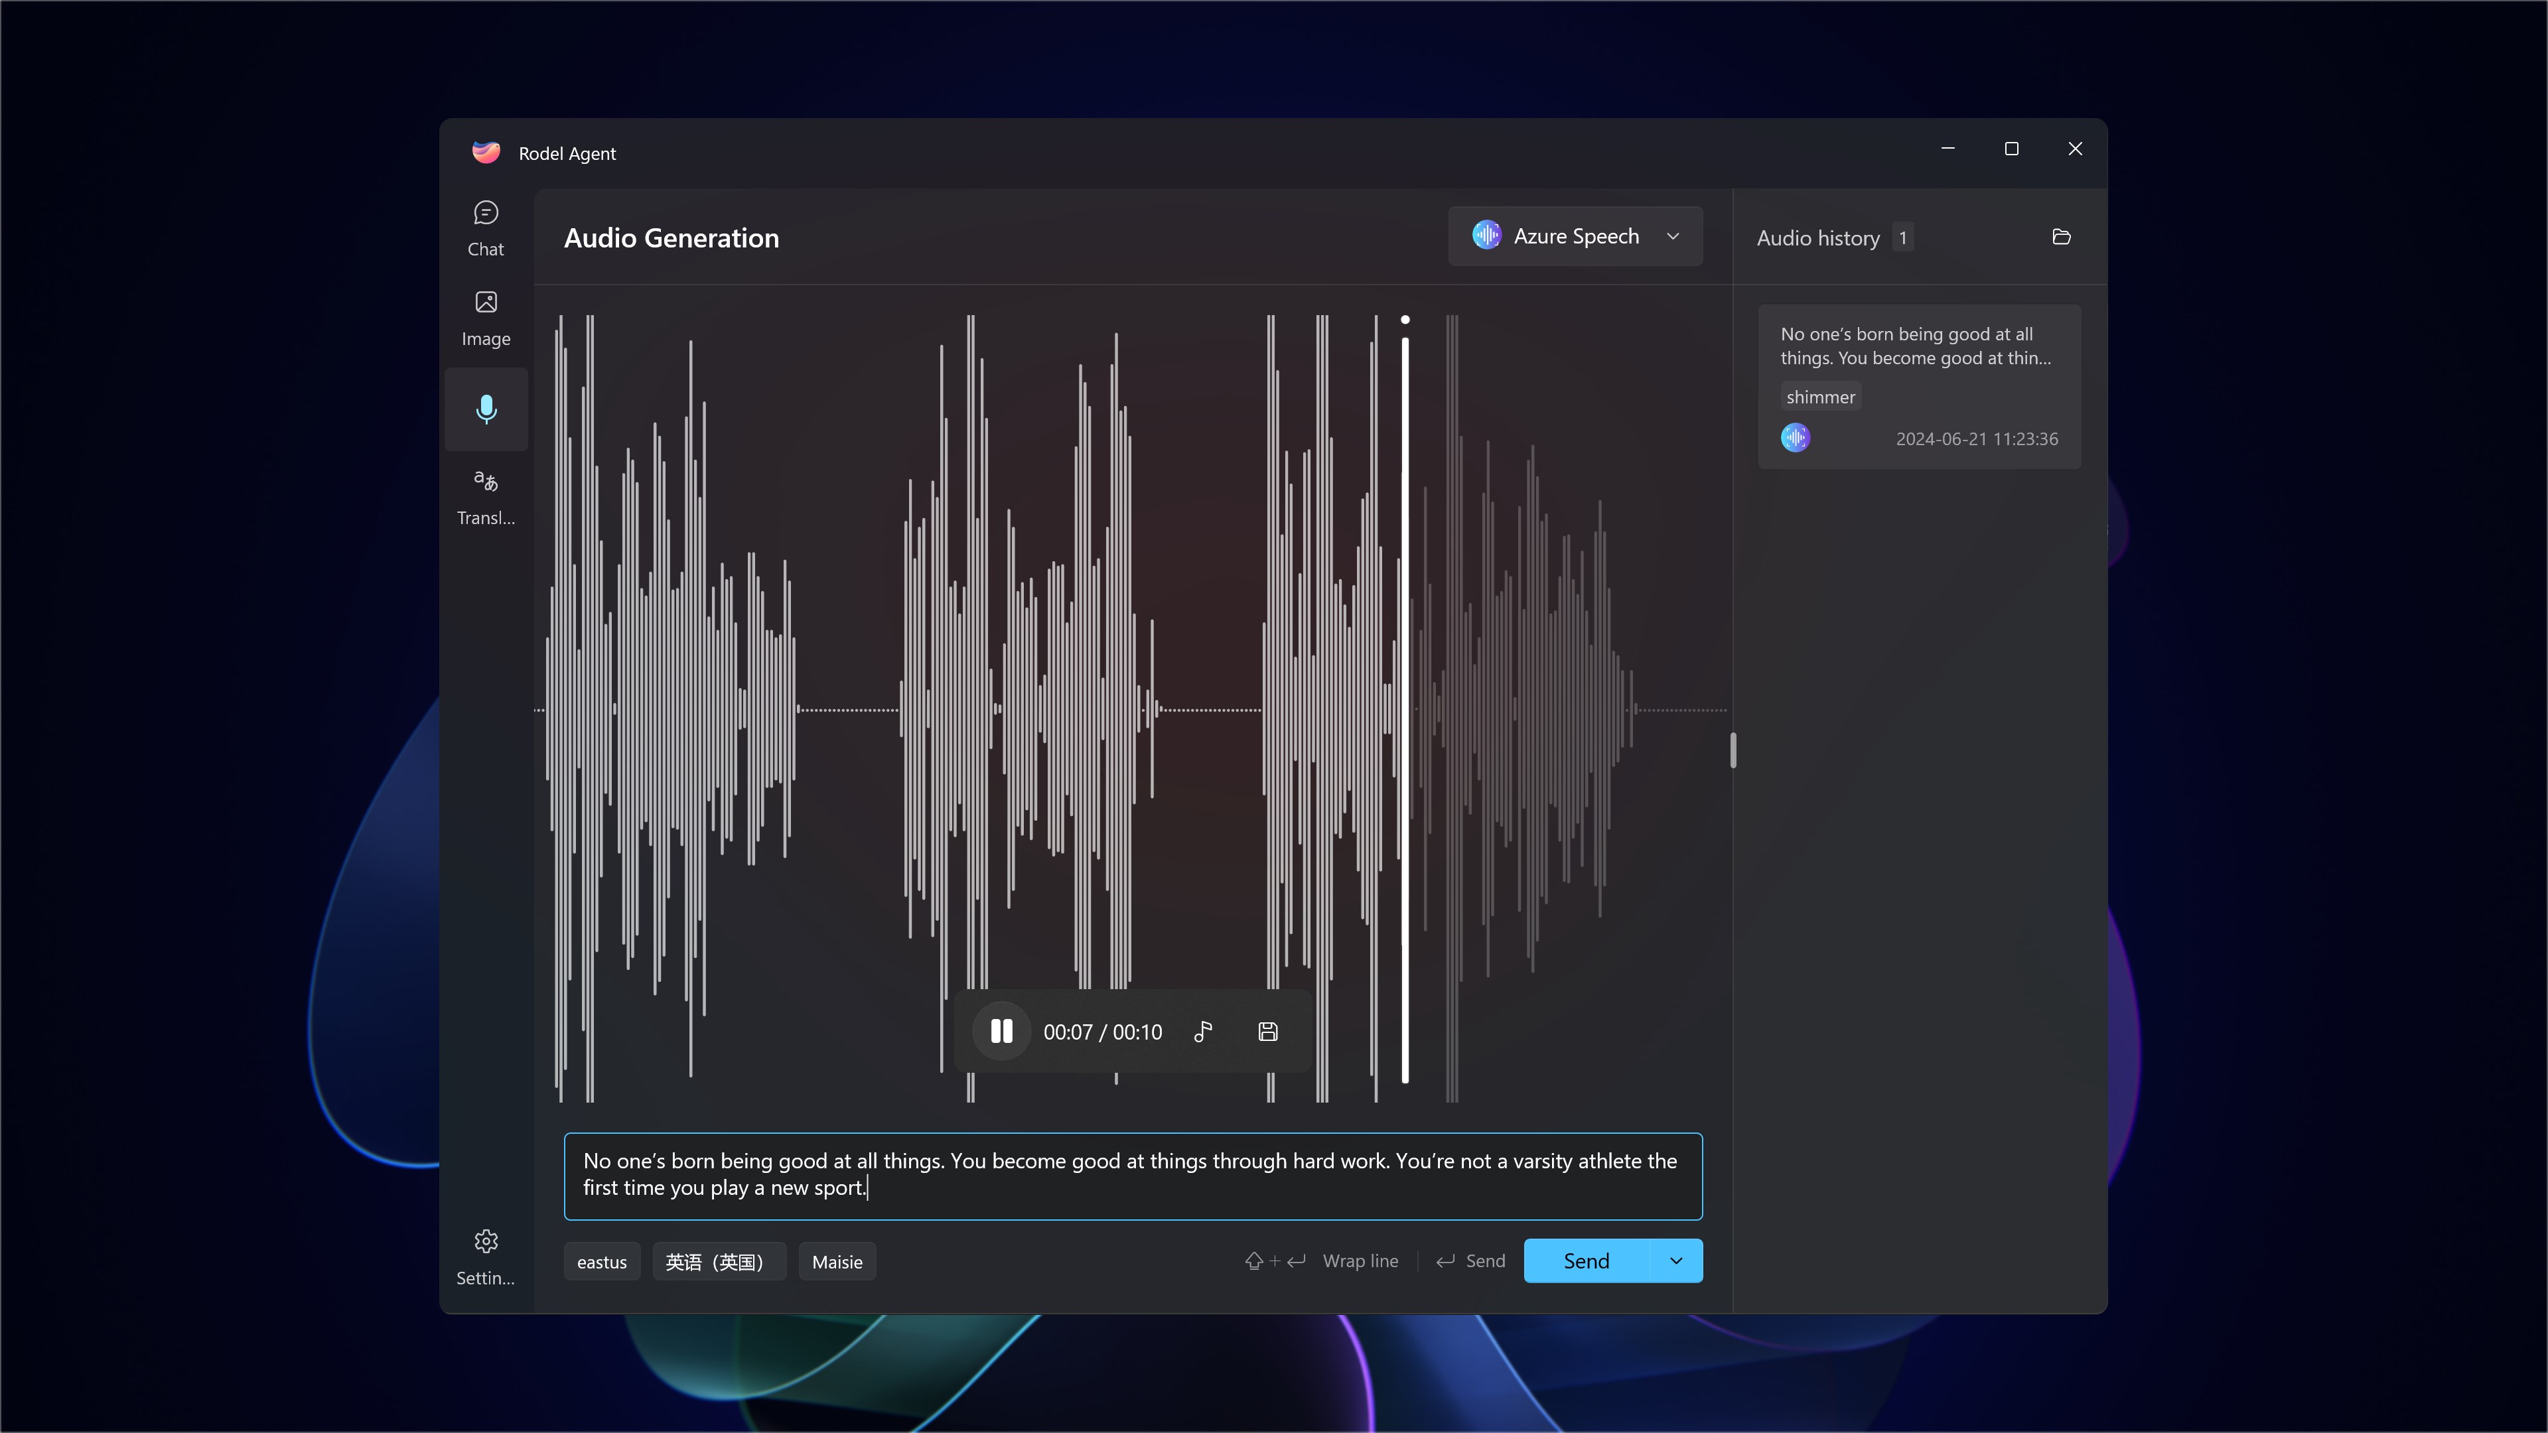Open the Send button options arrow
Viewport: 2548px width, 1433px height.
(1675, 1261)
